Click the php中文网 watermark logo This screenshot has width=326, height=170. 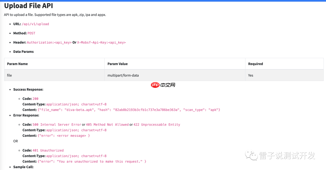tap(163, 85)
